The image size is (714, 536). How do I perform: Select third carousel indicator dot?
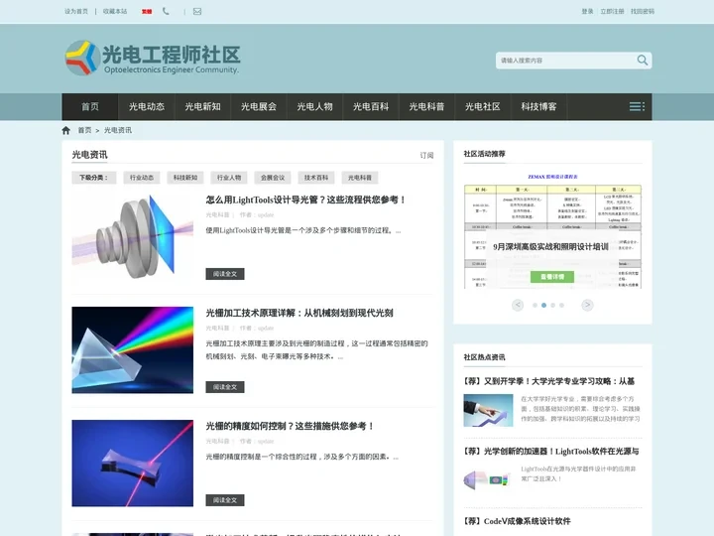click(x=552, y=306)
